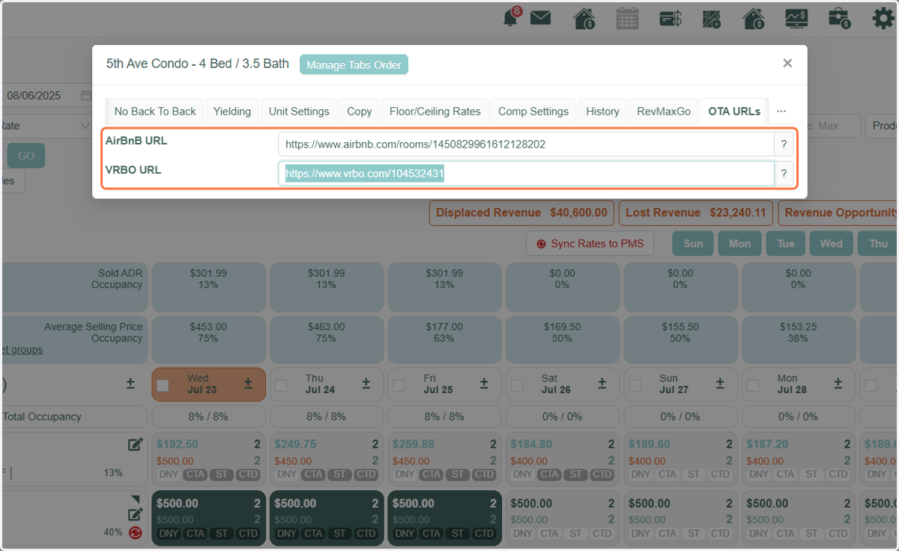Click the help question mark for VRBO URL

coord(784,174)
